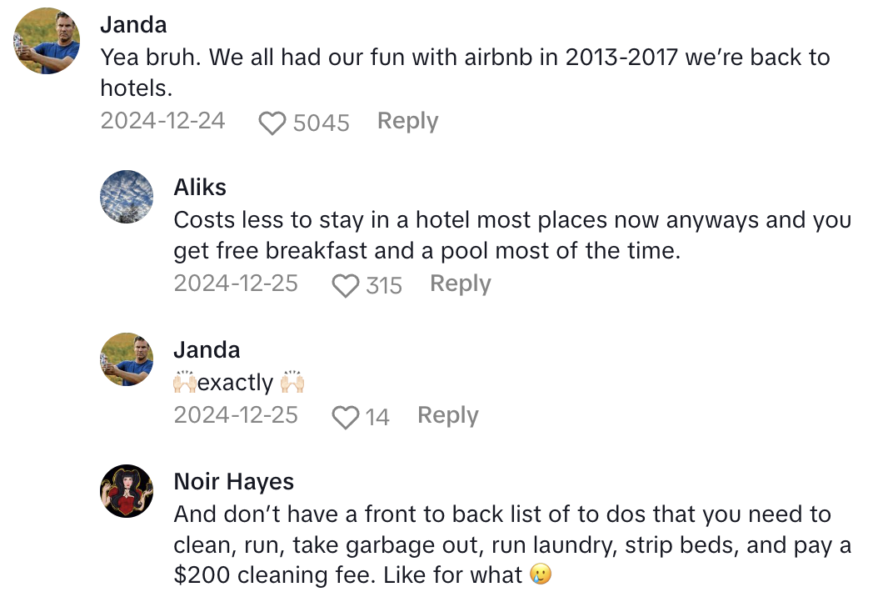Image resolution: width=883 pixels, height=592 pixels.
Task: Select the username Janda
Action: 135,24
